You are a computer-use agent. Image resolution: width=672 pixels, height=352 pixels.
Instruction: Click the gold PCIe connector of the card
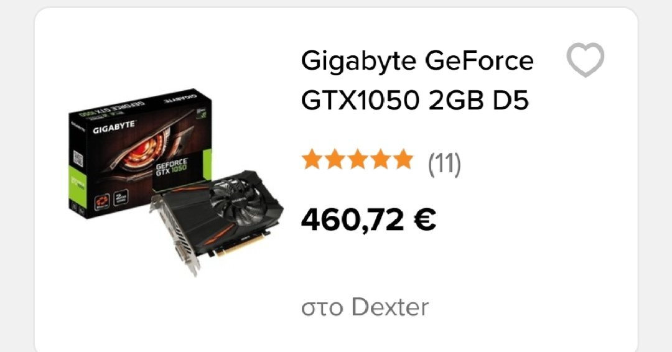[240, 246]
